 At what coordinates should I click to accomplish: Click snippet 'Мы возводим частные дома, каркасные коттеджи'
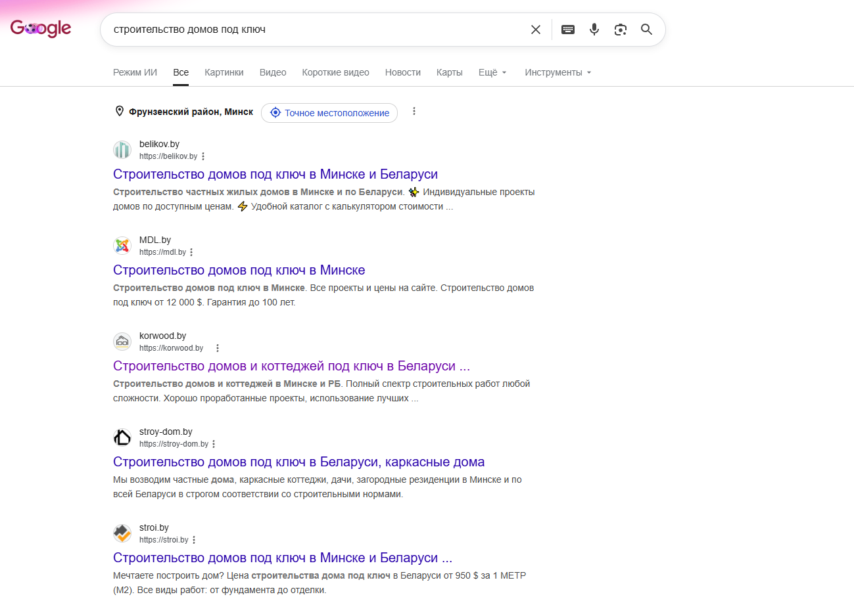(221, 479)
